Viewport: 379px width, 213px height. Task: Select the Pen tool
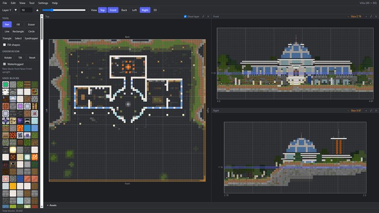[x=7, y=25]
